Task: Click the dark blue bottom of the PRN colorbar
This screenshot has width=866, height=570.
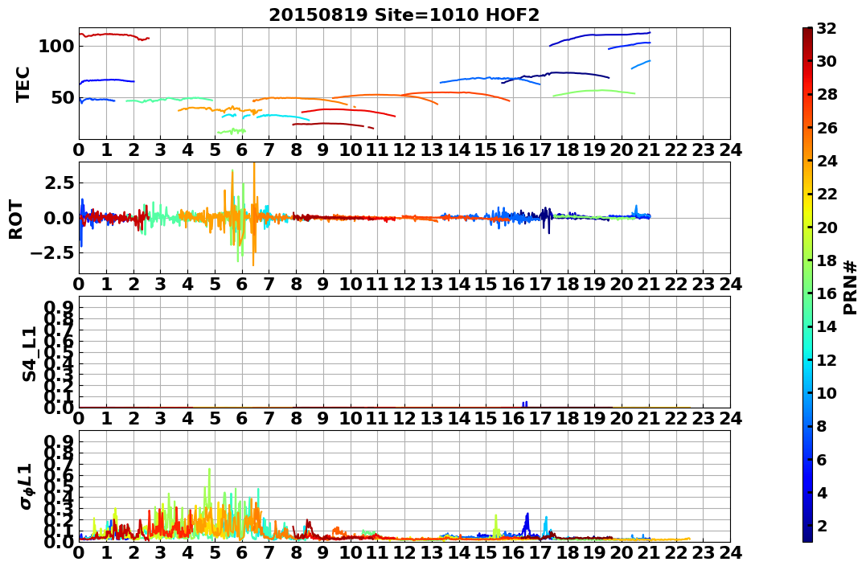Action: tap(807, 537)
